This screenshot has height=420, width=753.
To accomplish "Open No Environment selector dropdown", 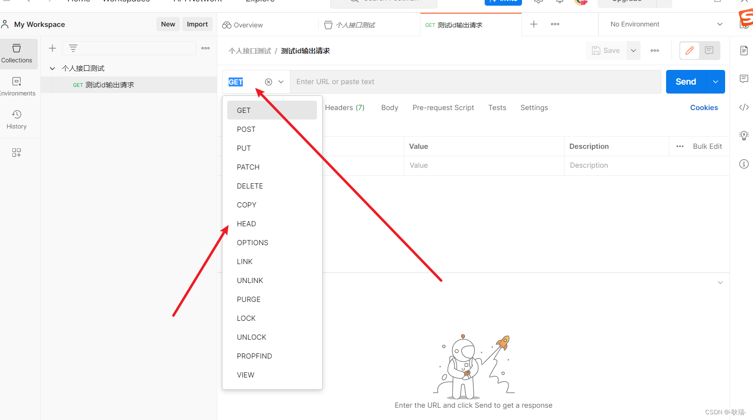I will pyautogui.click(x=666, y=24).
